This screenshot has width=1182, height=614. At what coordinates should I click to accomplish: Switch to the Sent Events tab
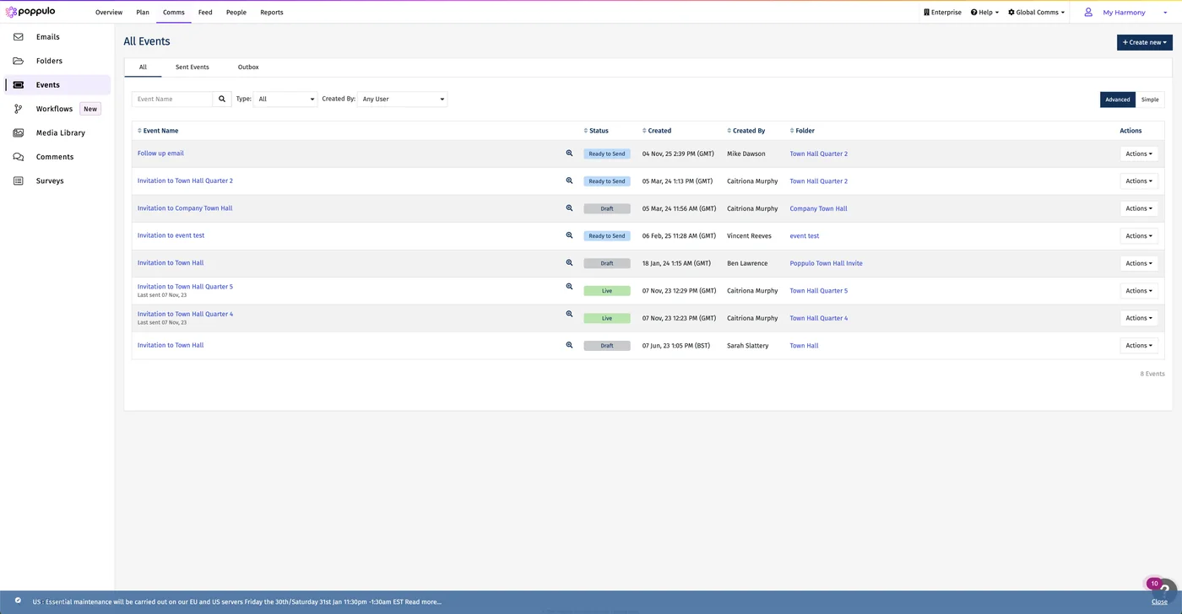click(x=192, y=67)
